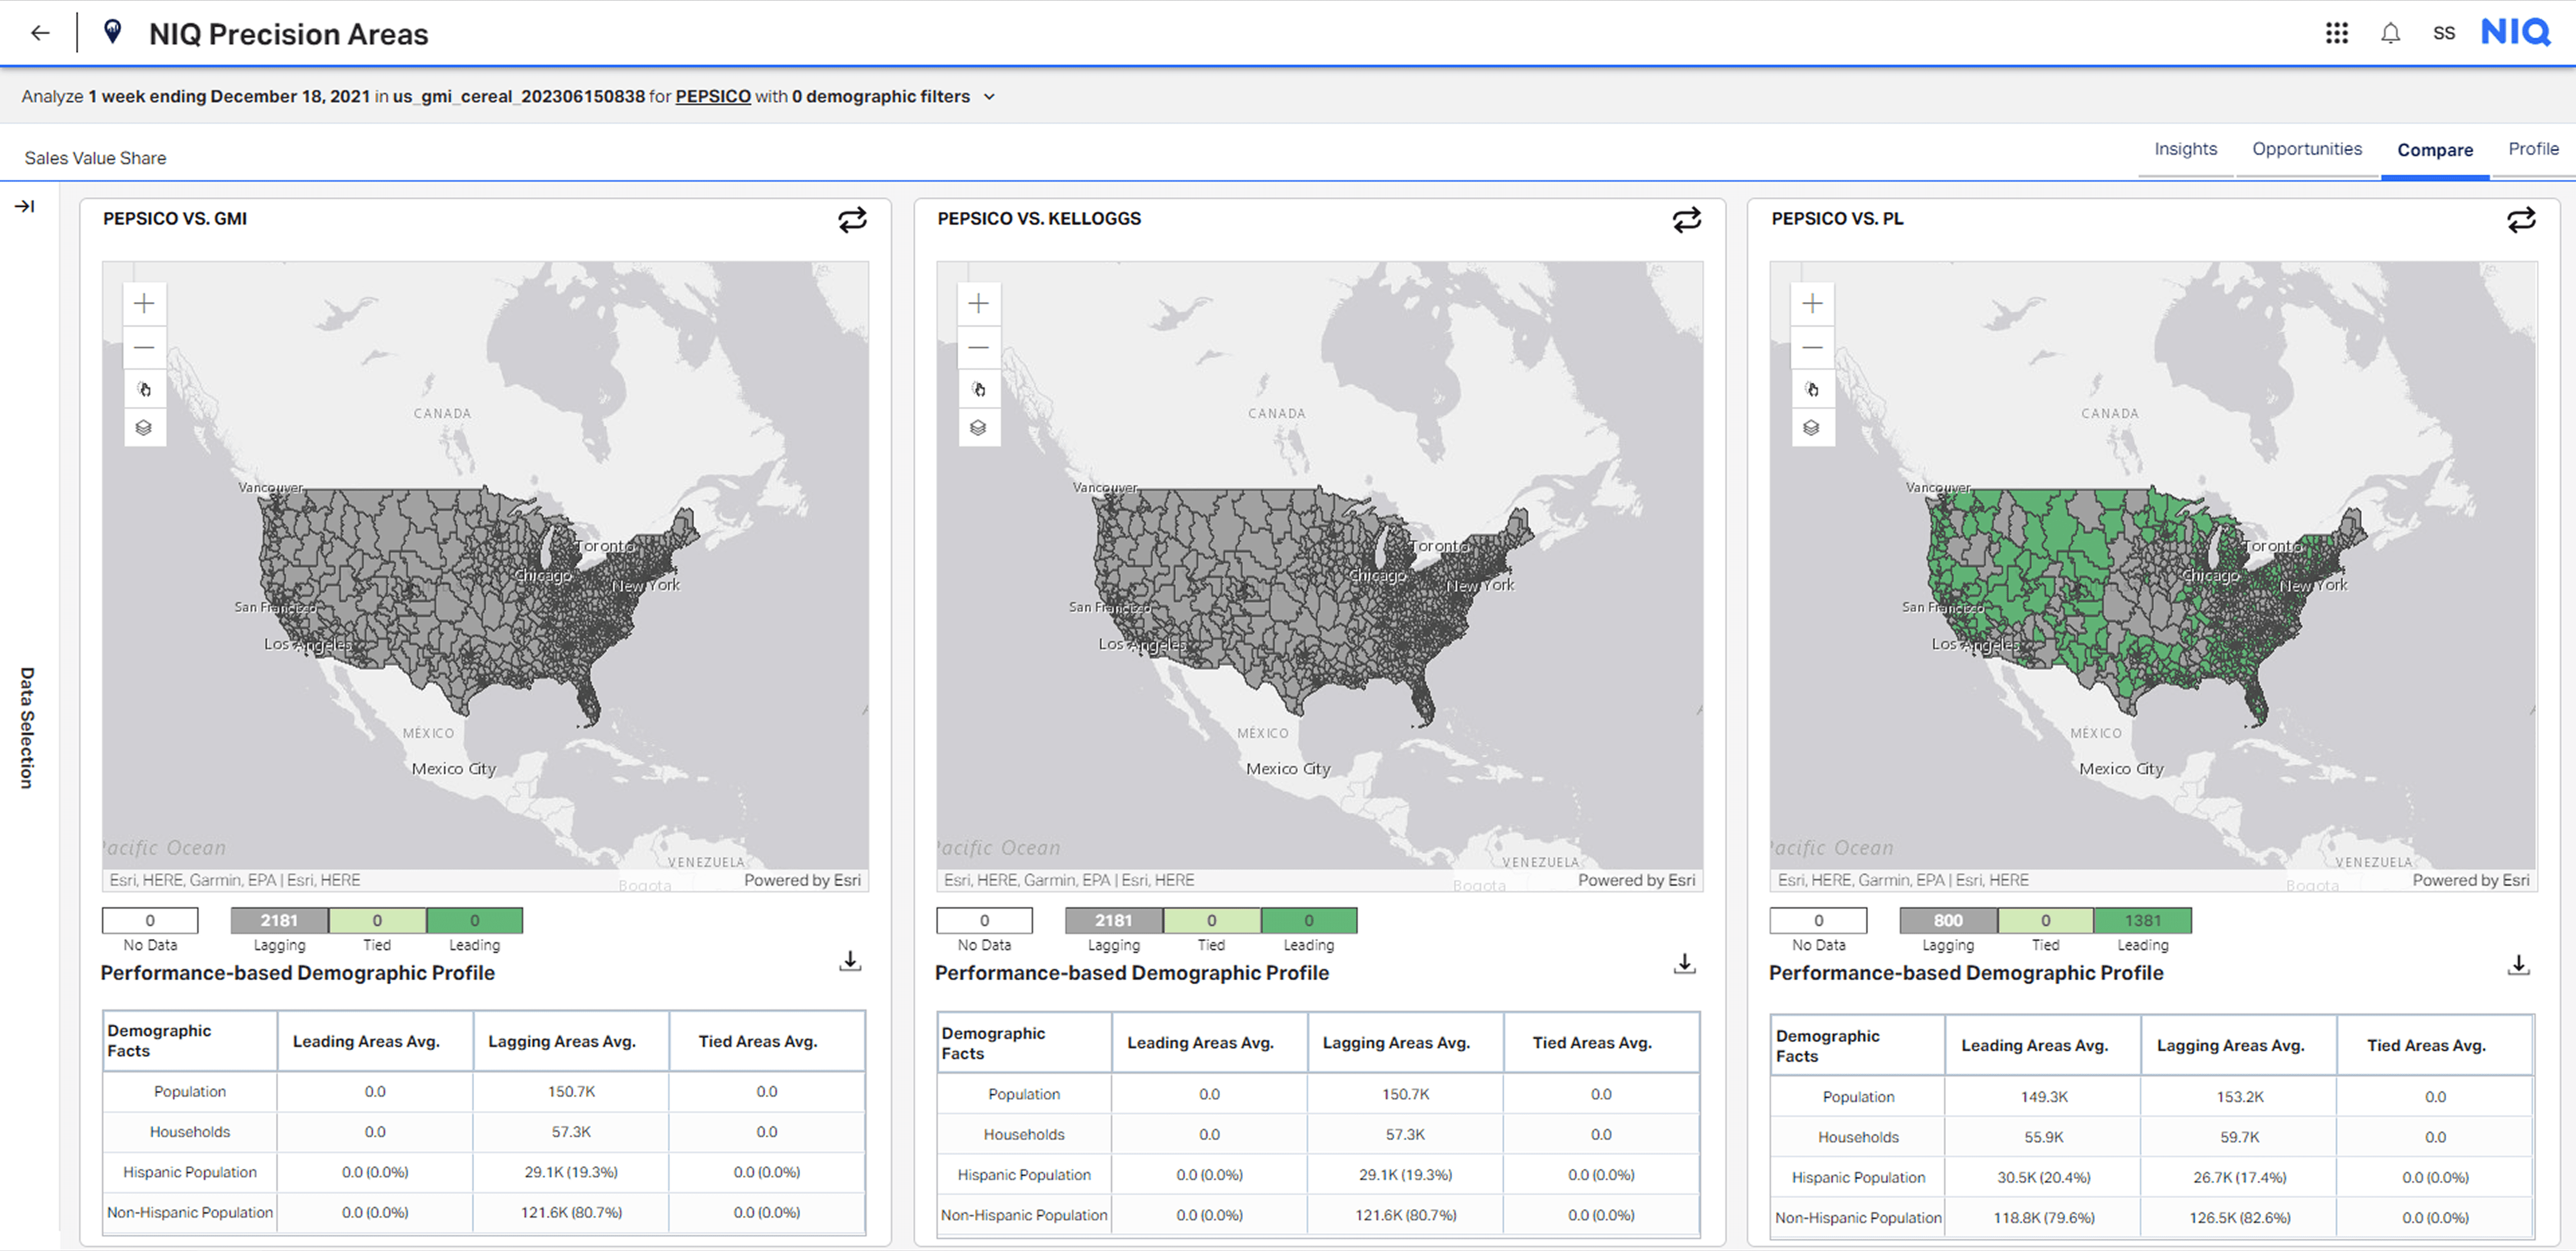
Task: Click the PEPSICO VS. PL card title
Action: (x=1837, y=218)
